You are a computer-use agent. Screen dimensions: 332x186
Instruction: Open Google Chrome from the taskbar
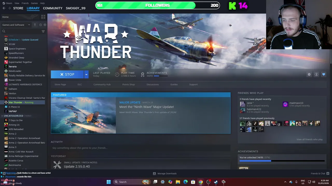[x=200, y=182]
